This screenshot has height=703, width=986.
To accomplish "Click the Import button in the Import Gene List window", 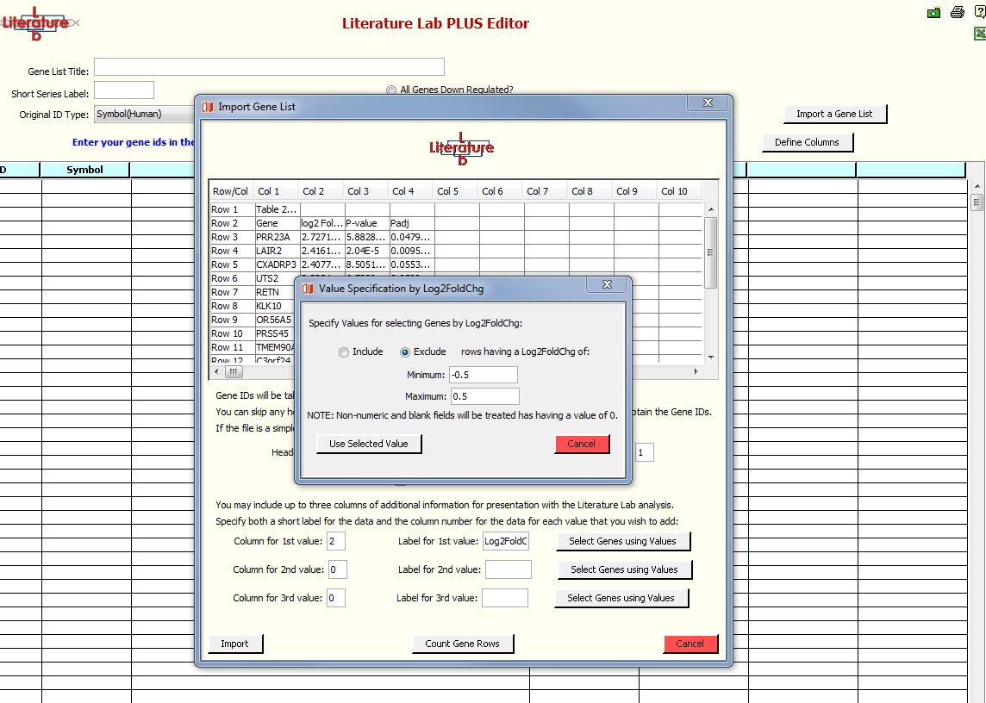I will click(x=234, y=644).
